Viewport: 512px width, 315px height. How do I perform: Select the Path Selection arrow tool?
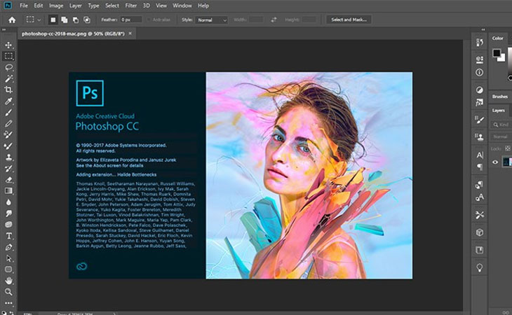8,258
